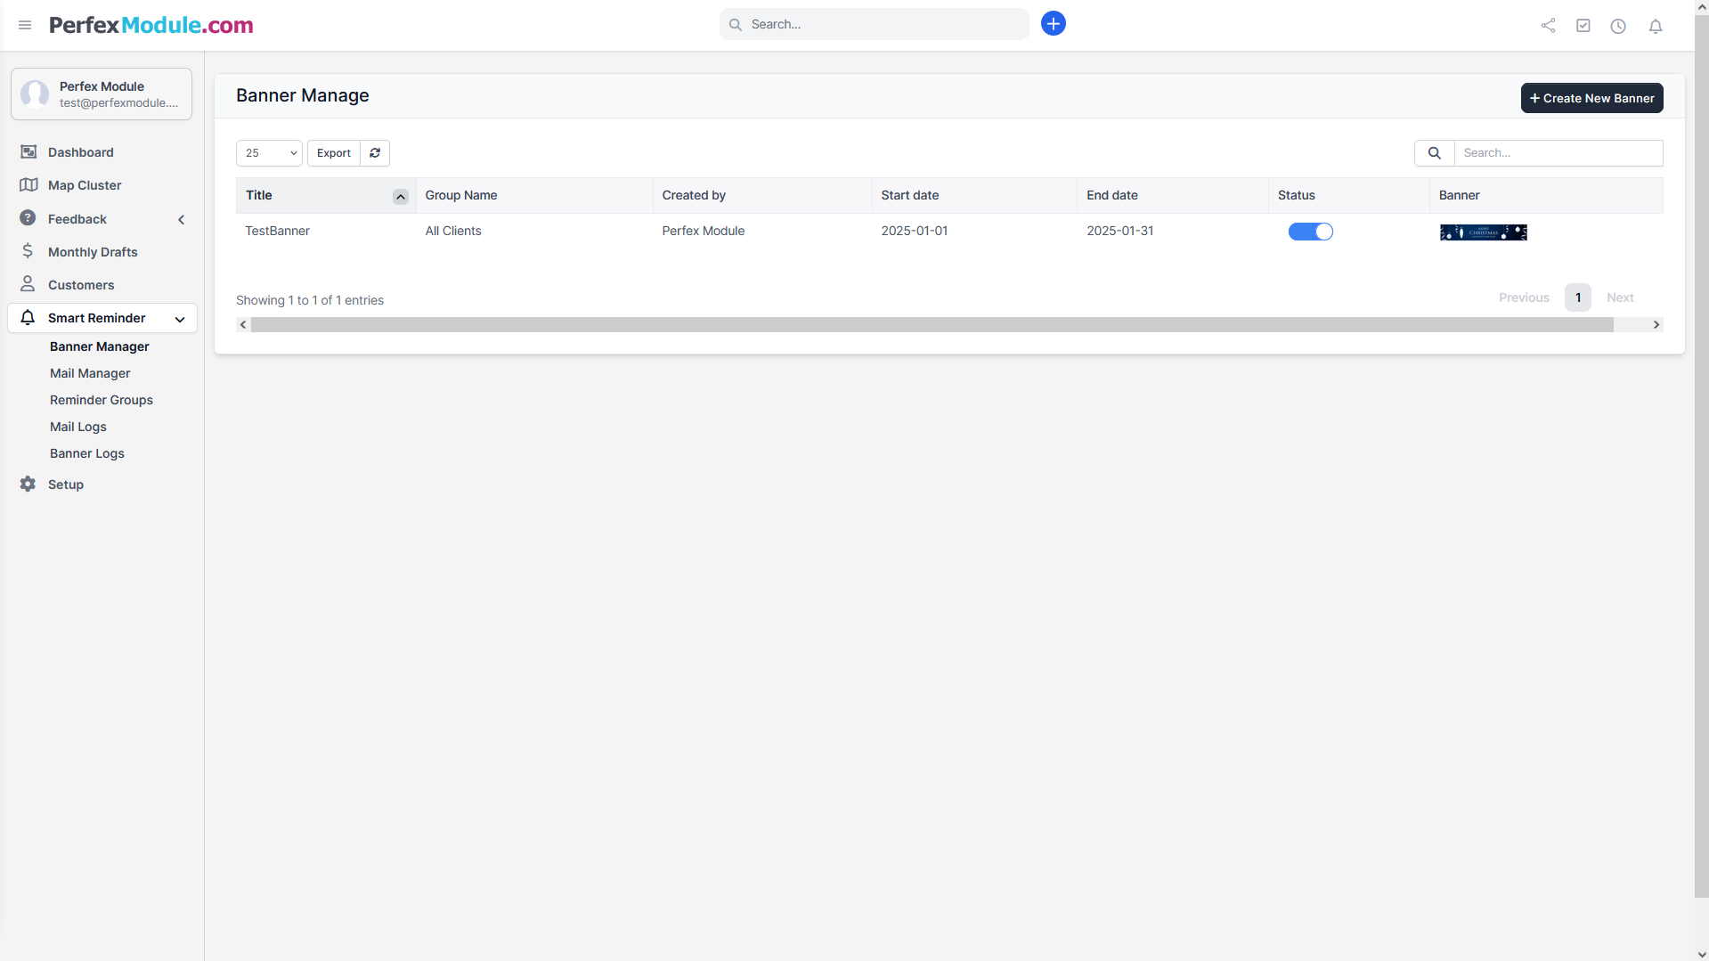This screenshot has width=1709, height=961.
Task: Click the Export button
Action: (333, 153)
